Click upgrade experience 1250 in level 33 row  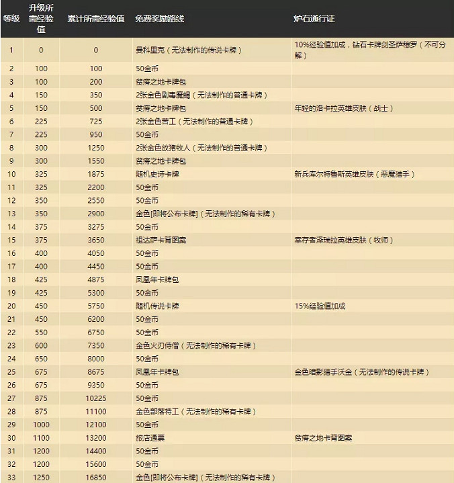click(41, 478)
